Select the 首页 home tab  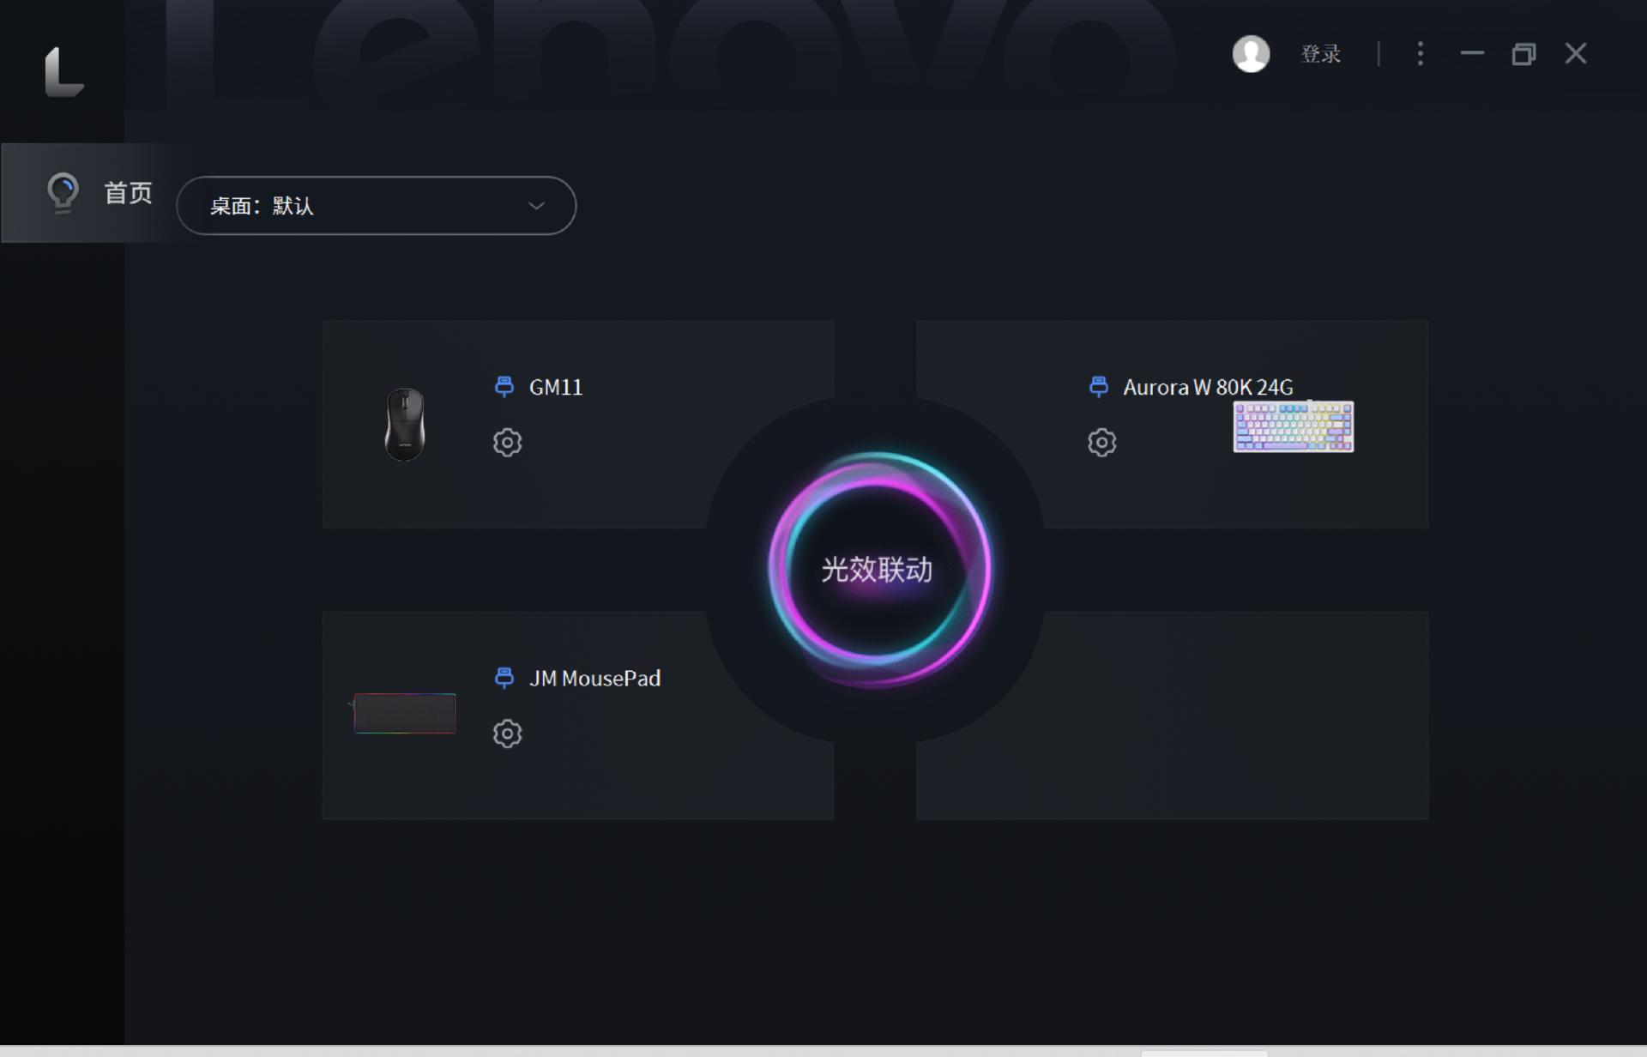pyautogui.click(x=128, y=192)
